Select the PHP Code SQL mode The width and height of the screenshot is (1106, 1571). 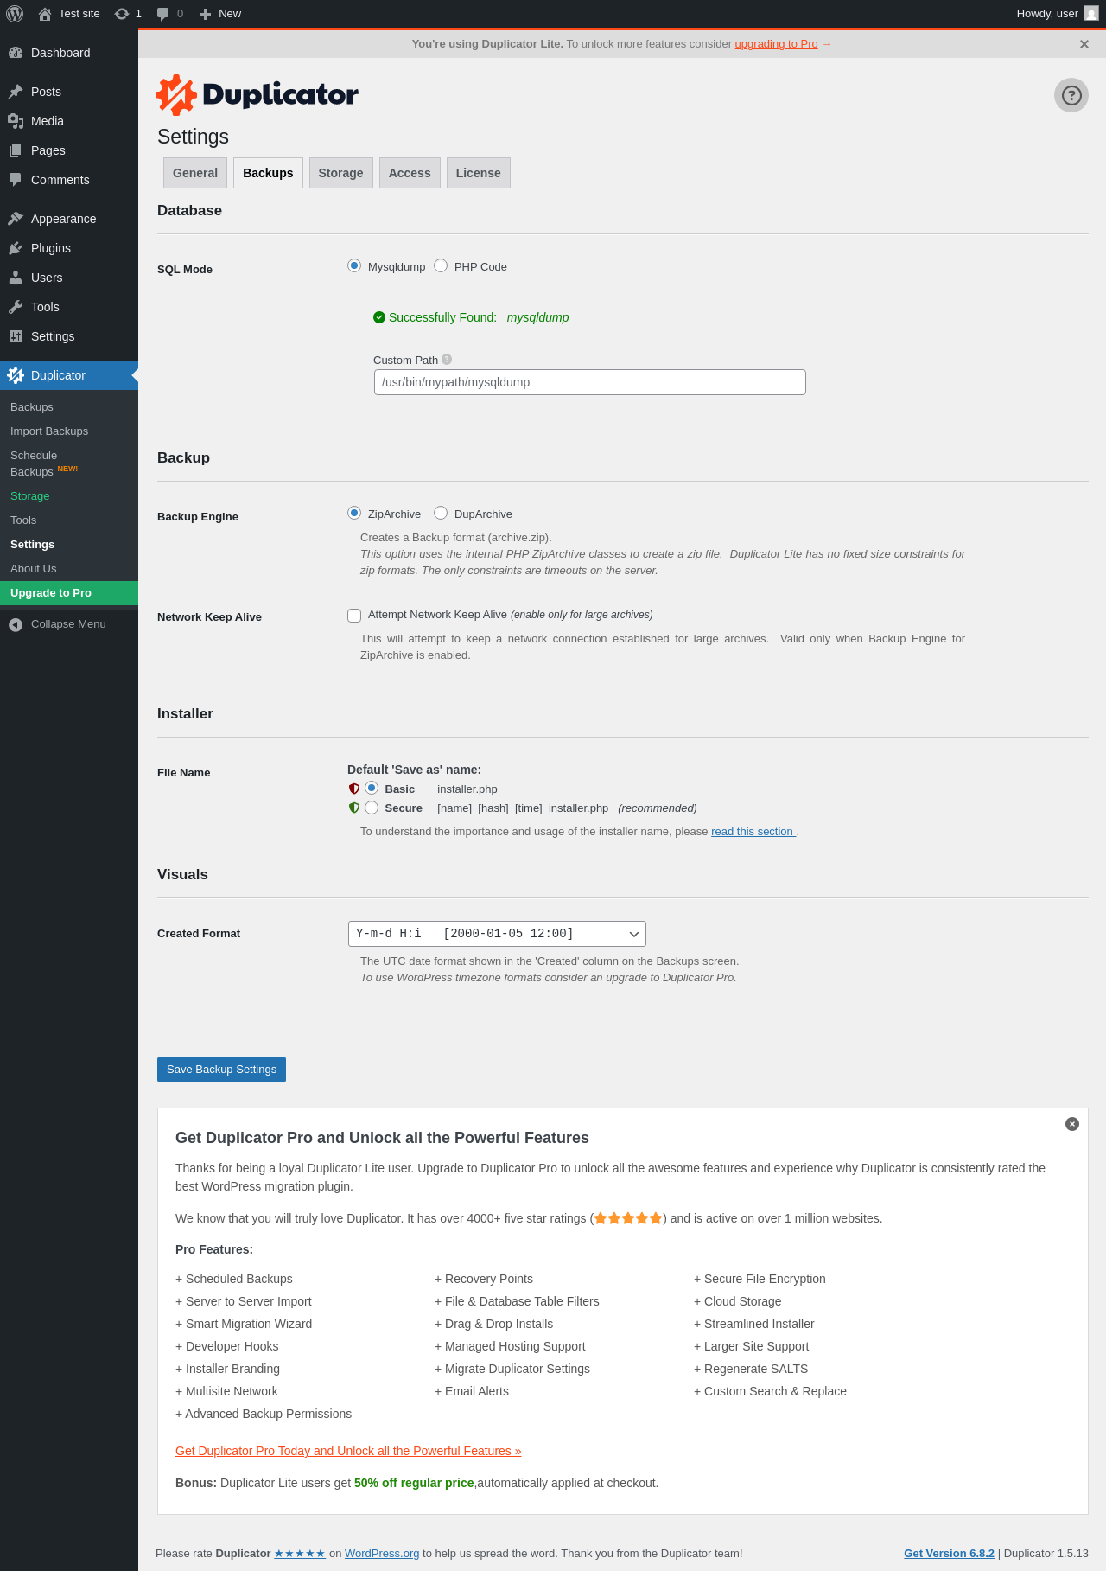click(441, 266)
